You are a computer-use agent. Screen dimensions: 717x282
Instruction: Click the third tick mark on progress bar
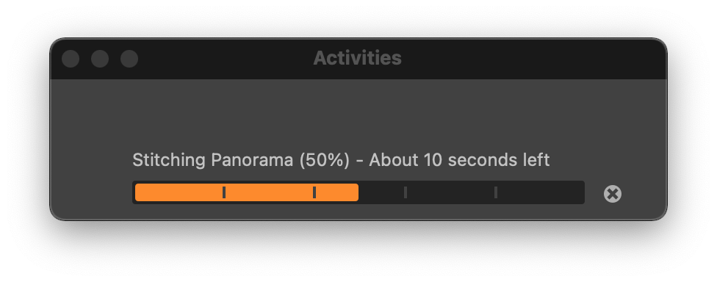point(405,192)
